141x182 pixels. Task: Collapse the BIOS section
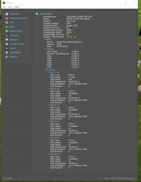click(x=45, y=40)
